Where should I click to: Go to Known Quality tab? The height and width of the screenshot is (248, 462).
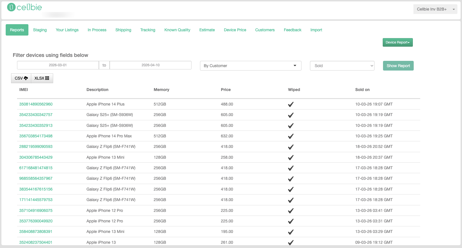[x=177, y=30]
